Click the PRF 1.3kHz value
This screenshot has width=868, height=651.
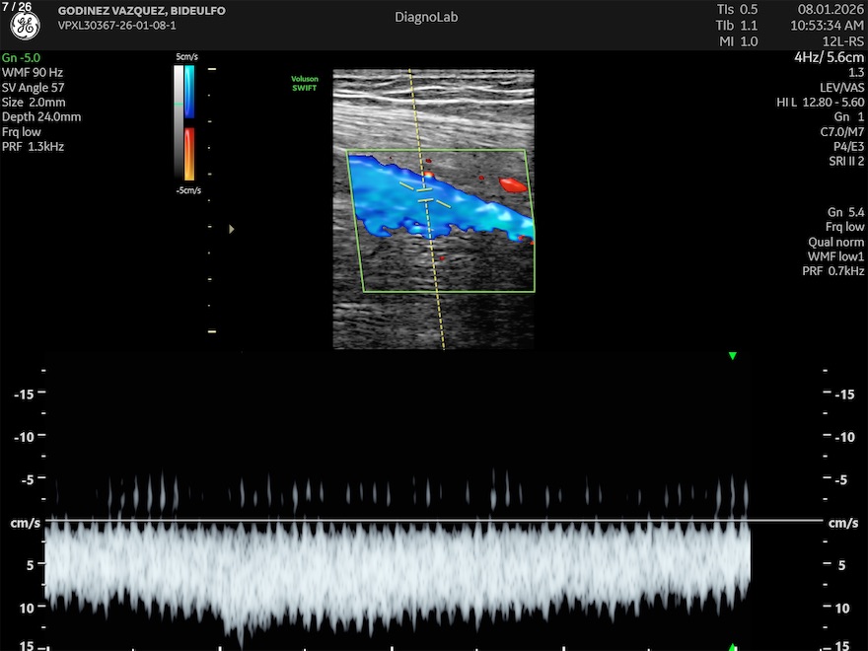point(34,147)
